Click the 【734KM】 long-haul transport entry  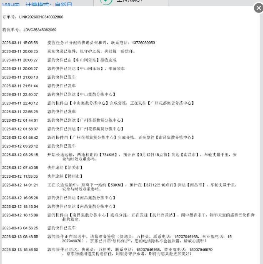point(142,155)
